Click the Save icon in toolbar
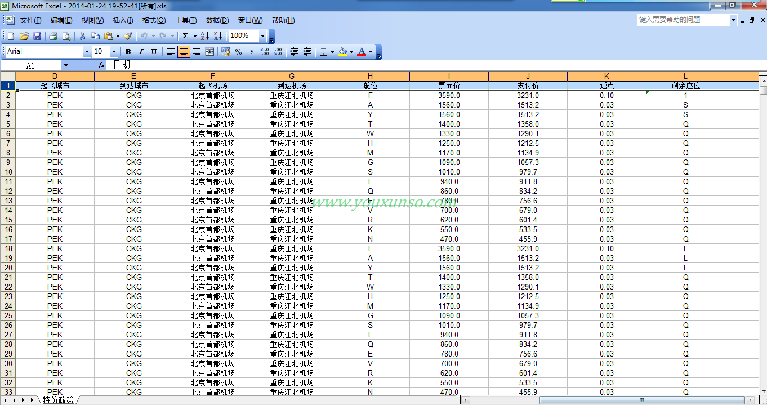 [37, 36]
